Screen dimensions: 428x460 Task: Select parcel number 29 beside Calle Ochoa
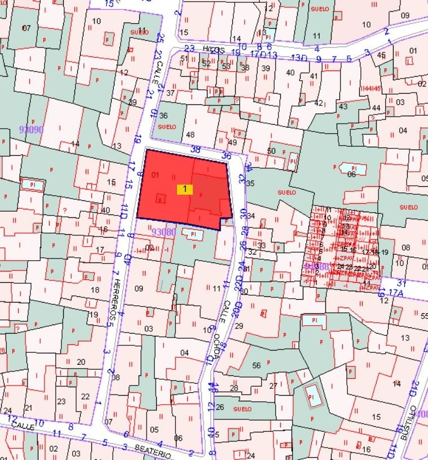tap(238, 326)
